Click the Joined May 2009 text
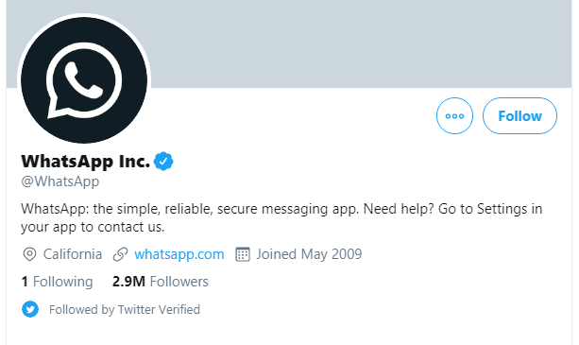Image resolution: width=579 pixels, height=345 pixels. (309, 254)
